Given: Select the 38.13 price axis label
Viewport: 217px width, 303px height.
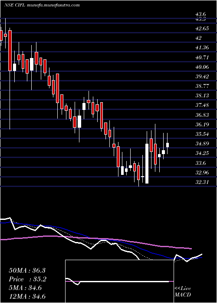Looking at the screenshot, I should 202,96.
